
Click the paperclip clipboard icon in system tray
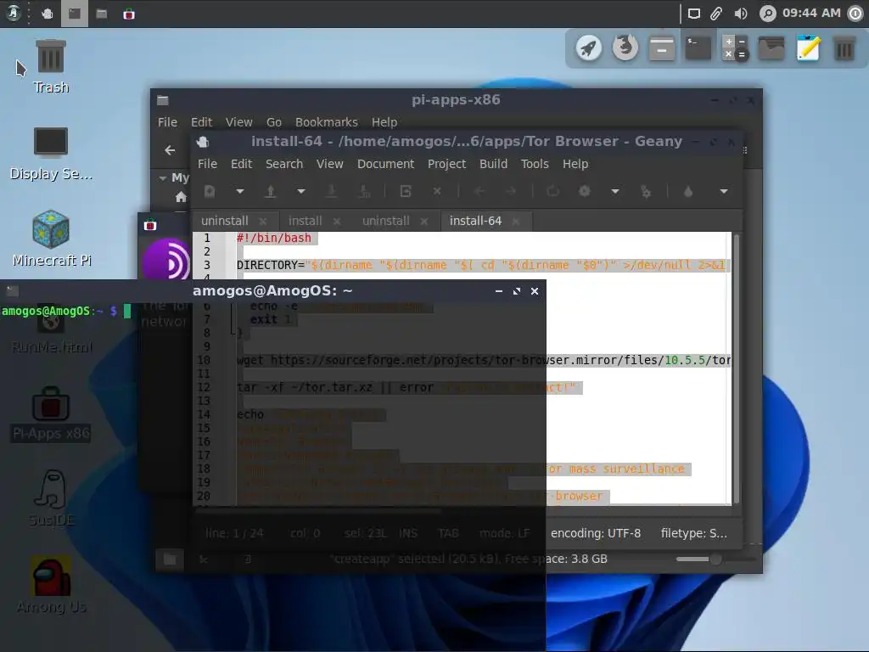(x=716, y=14)
